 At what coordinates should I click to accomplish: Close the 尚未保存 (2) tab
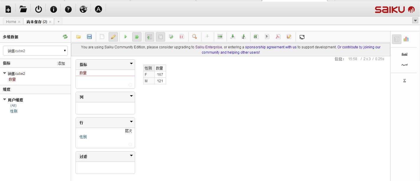click(x=50, y=22)
